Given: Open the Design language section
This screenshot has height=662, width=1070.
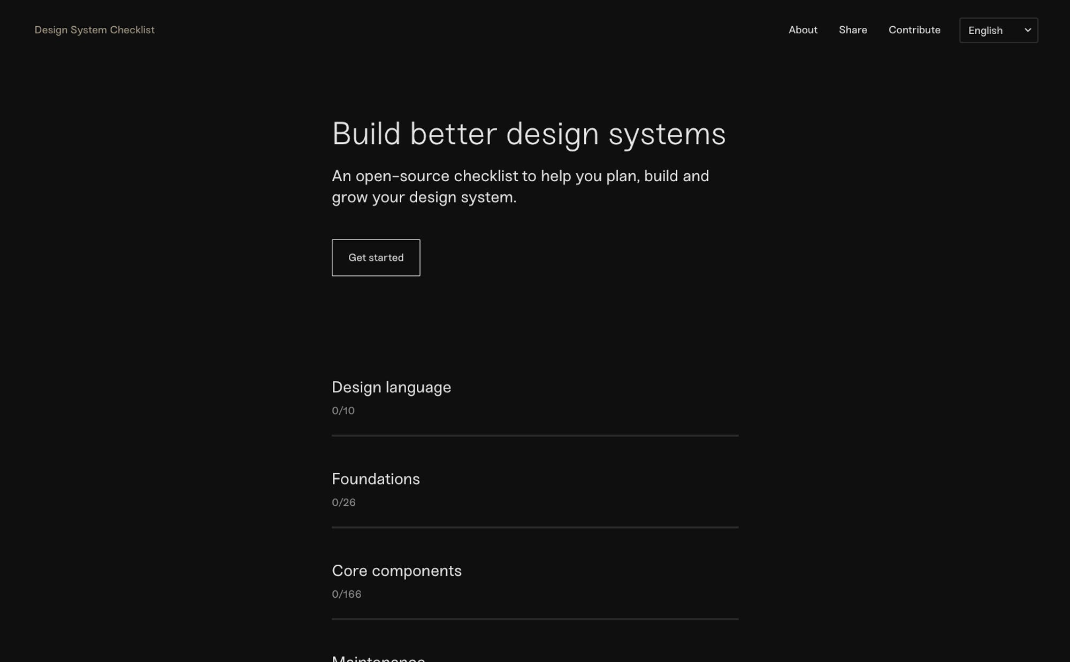Looking at the screenshot, I should tap(391, 387).
